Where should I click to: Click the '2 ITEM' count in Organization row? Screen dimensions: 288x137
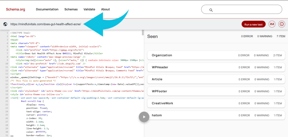coord(278,55)
